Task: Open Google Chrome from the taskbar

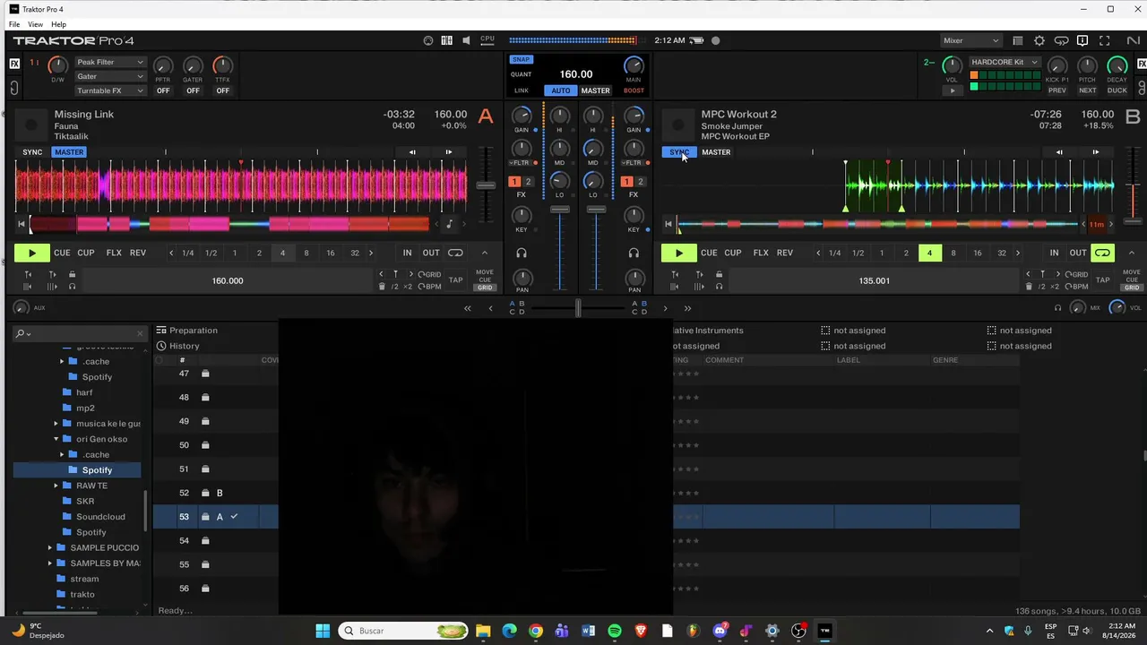Action: pyautogui.click(x=536, y=631)
